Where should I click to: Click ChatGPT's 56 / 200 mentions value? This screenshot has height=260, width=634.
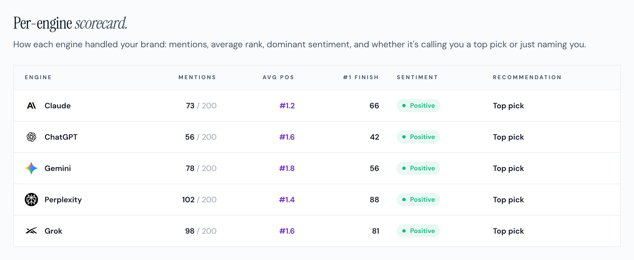tap(201, 137)
